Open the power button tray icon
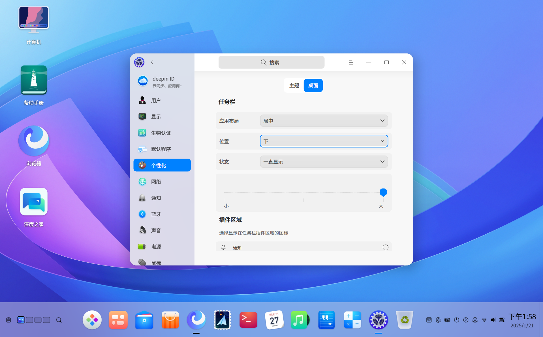The height and width of the screenshot is (337, 543). [x=456, y=320]
